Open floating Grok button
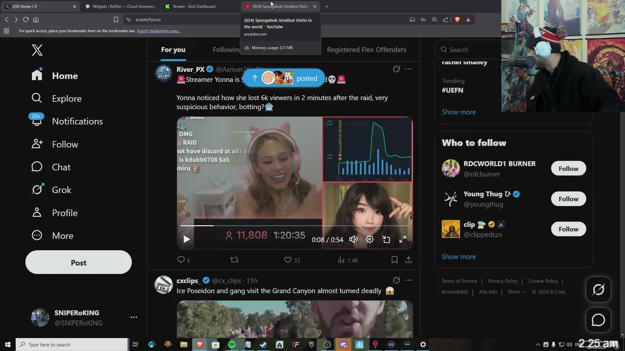The height and width of the screenshot is (351, 625). (x=598, y=290)
